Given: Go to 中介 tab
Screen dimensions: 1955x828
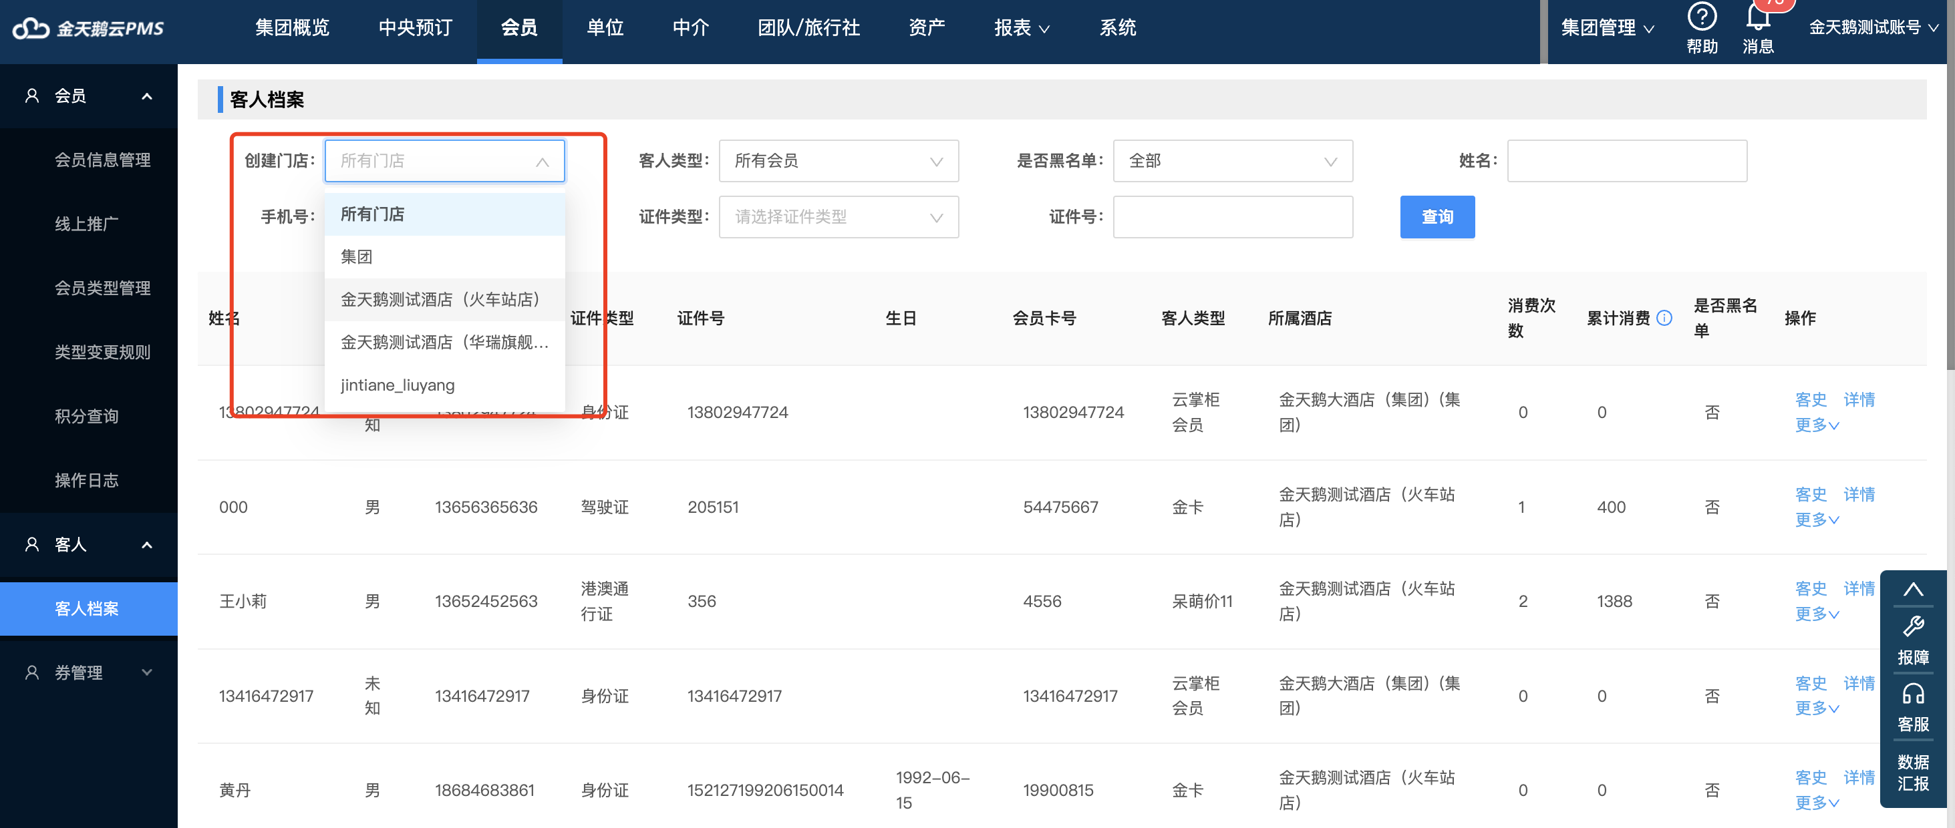Looking at the screenshot, I should (691, 28).
